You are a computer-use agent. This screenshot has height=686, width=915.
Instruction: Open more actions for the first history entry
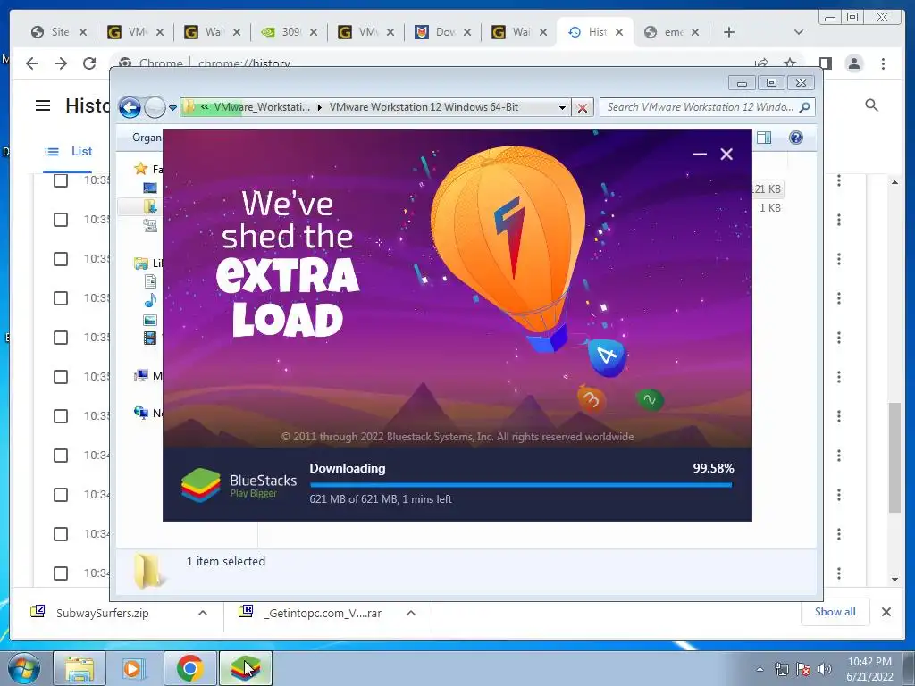click(x=839, y=180)
